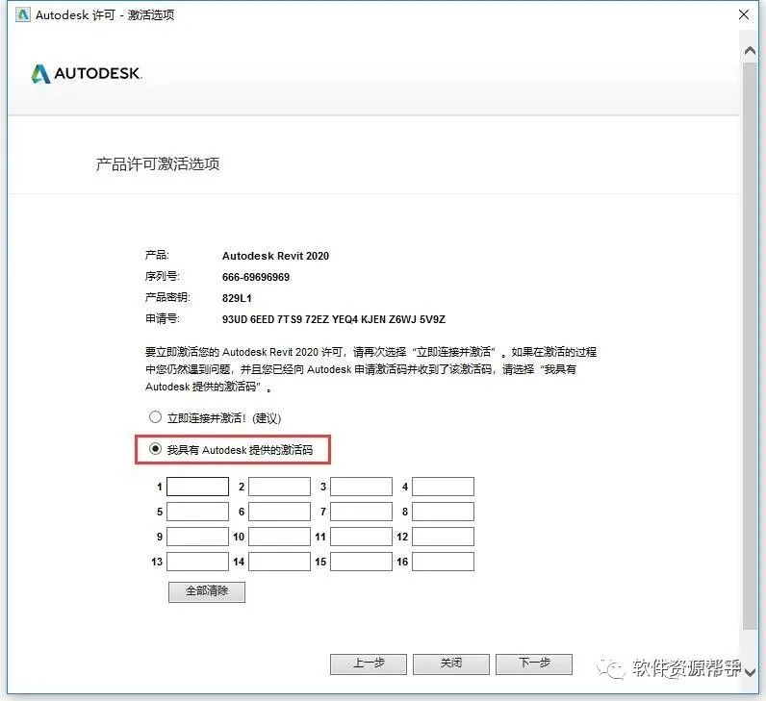The height and width of the screenshot is (701, 766).
Task: Click activation code field 7
Action: (361, 512)
